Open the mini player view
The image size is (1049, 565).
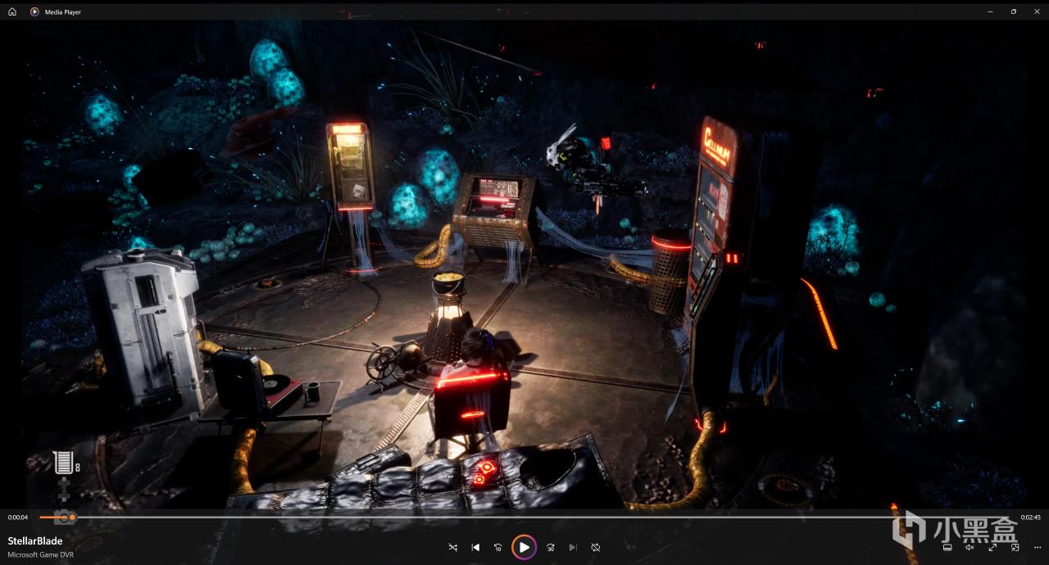(1015, 547)
